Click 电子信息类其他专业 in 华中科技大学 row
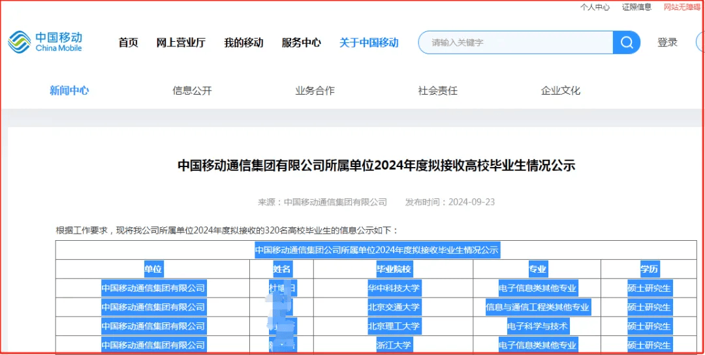705x355 pixels. (x=538, y=288)
